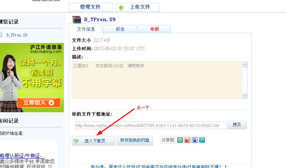The height and width of the screenshot is (168, 286).
Task: Click the document icon beside D_TPrsn.S9 history
Action: (x=1, y=35)
